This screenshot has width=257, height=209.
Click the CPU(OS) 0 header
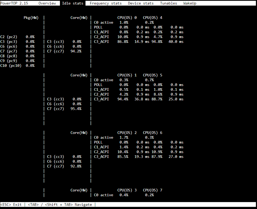pos(127,18)
